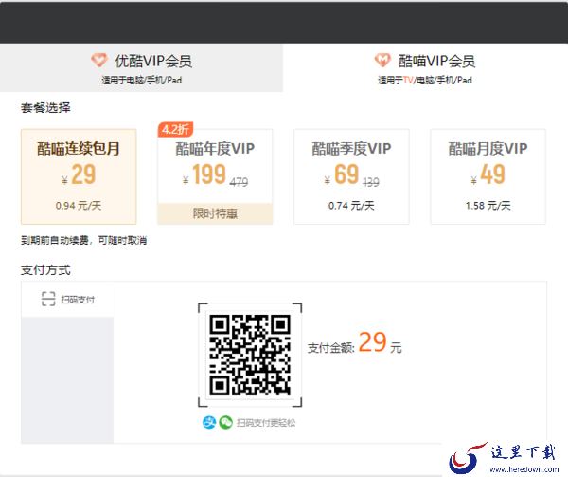Select the 酷喵连续包月 29 yuan plan
This screenshot has height=477, width=568.
(x=79, y=176)
